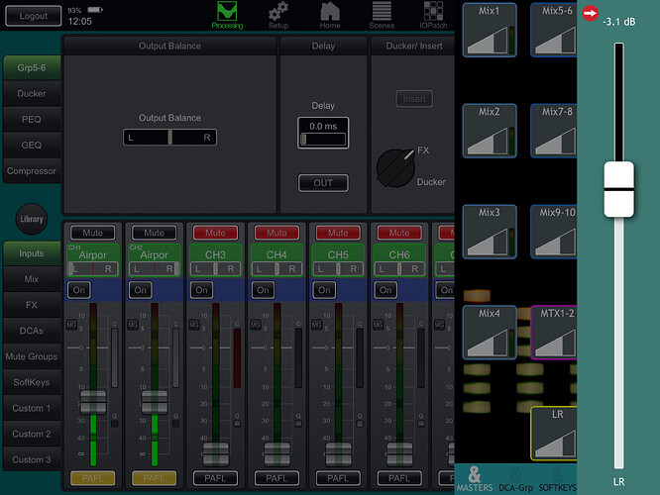Switch to the DCA-Grp tab

pos(515,479)
